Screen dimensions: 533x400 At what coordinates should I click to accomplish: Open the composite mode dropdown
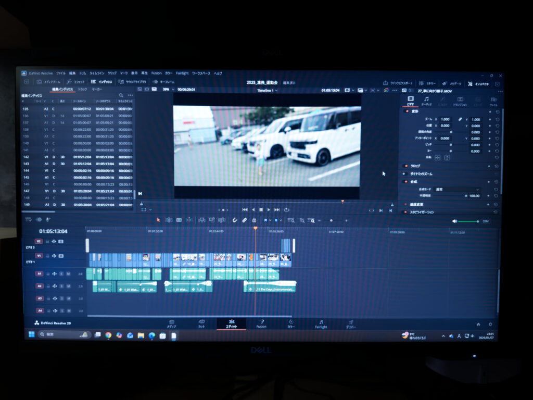coord(458,190)
